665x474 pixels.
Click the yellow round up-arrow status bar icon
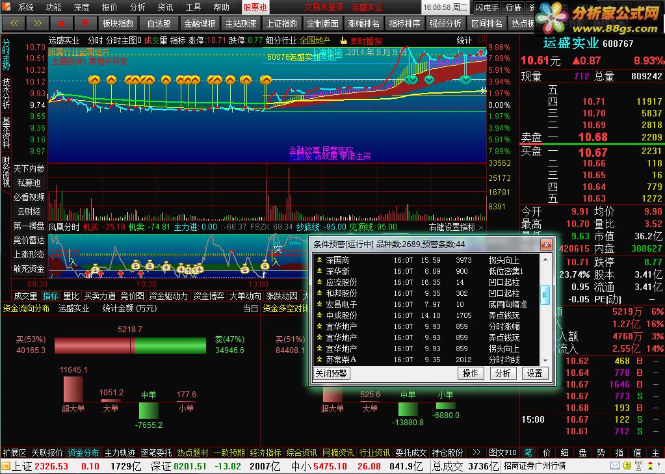(x=627, y=466)
